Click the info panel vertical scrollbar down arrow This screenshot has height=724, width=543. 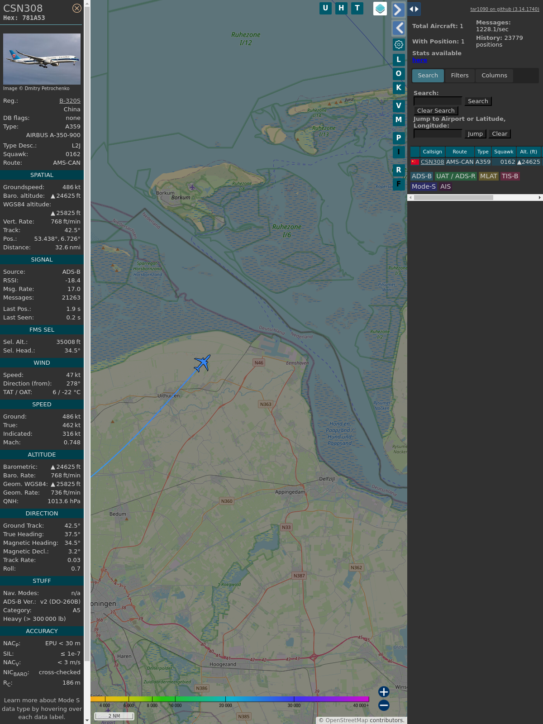click(x=87, y=720)
